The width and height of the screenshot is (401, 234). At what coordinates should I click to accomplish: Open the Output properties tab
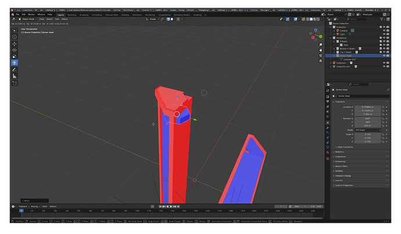point(328,102)
